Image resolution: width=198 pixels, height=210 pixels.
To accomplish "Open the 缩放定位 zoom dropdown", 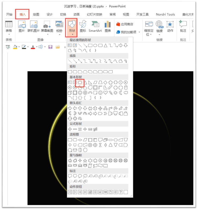I will [149, 28].
